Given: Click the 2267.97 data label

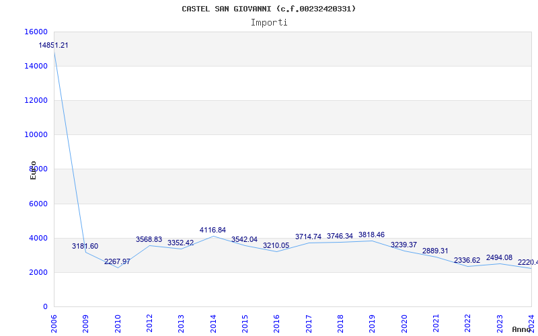Looking at the screenshot, I should coord(117,261).
